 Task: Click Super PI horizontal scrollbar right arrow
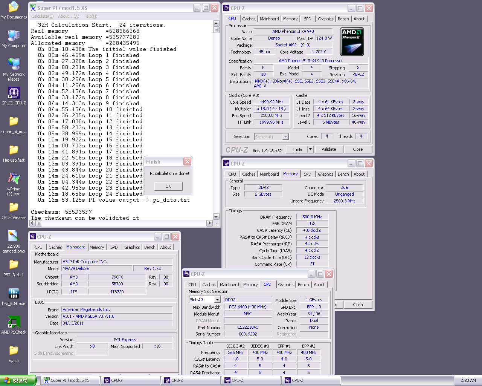point(210,223)
